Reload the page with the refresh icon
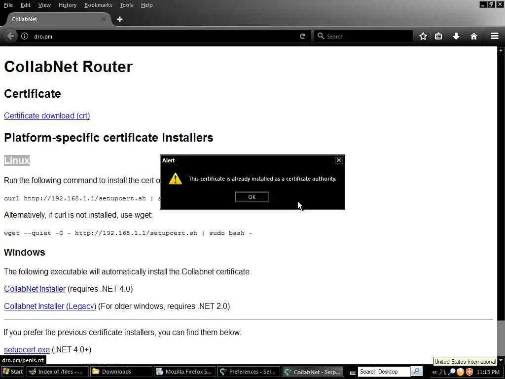 tap(302, 36)
